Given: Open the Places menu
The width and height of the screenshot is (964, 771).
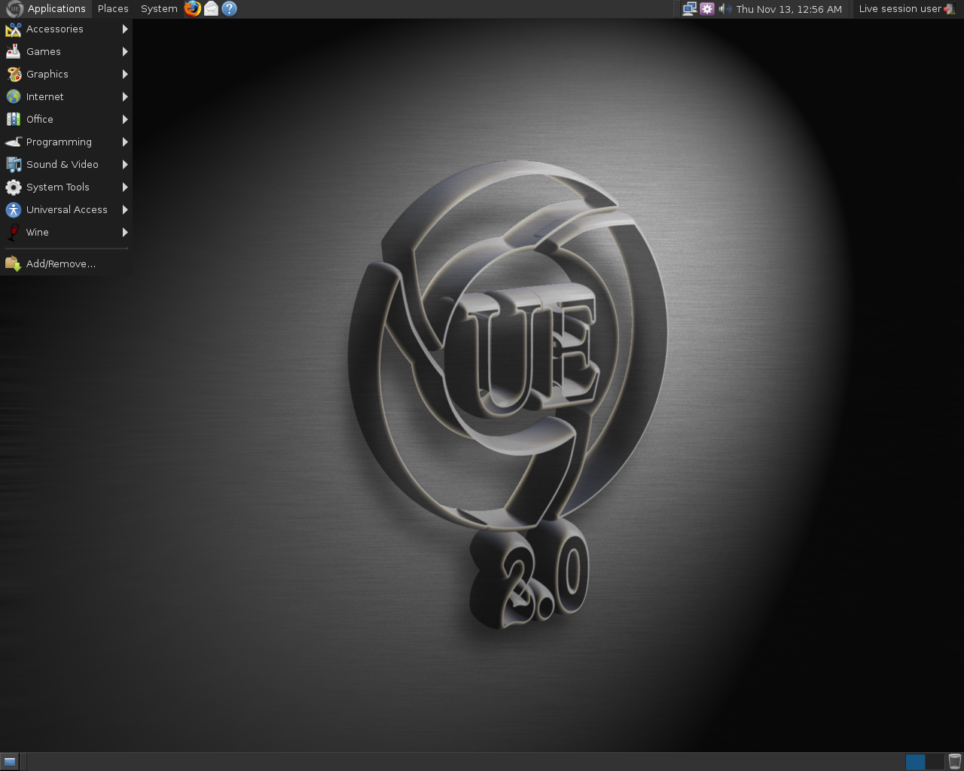Looking at the screenshot, I should (x=113, y=9).
